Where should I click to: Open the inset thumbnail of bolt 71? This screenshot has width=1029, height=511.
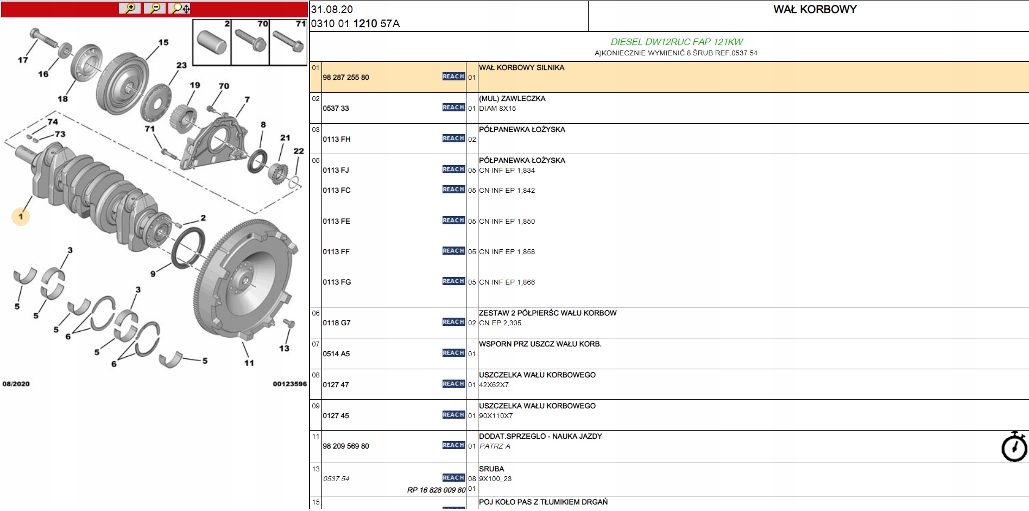pos(288,42)
